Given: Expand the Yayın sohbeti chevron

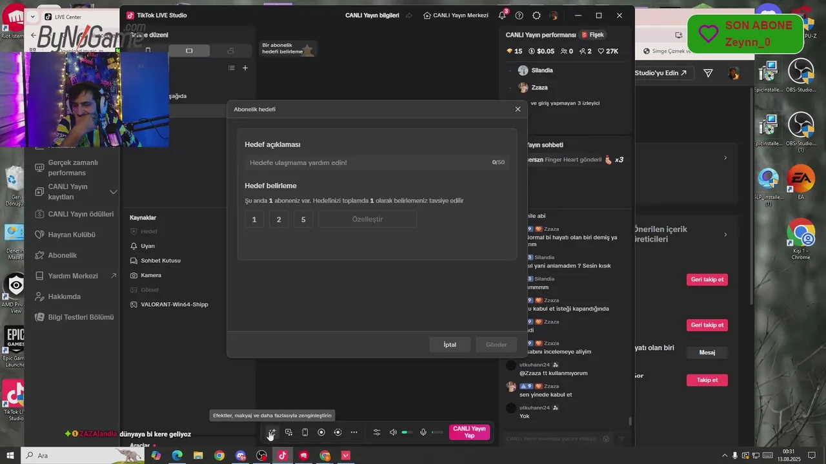Looking at the screenshot, I should tap(725, 158).
